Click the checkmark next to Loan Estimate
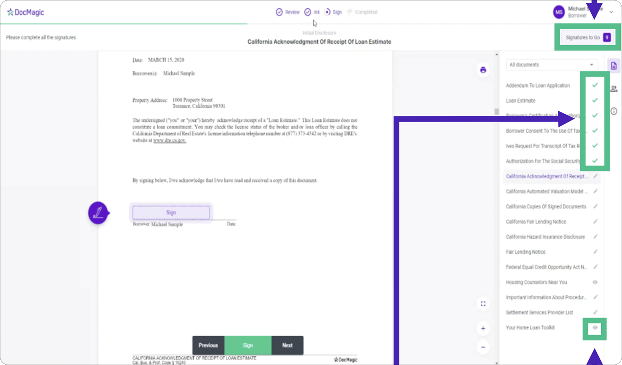Screen dimensions: 622x365 [x=595, y=100]
